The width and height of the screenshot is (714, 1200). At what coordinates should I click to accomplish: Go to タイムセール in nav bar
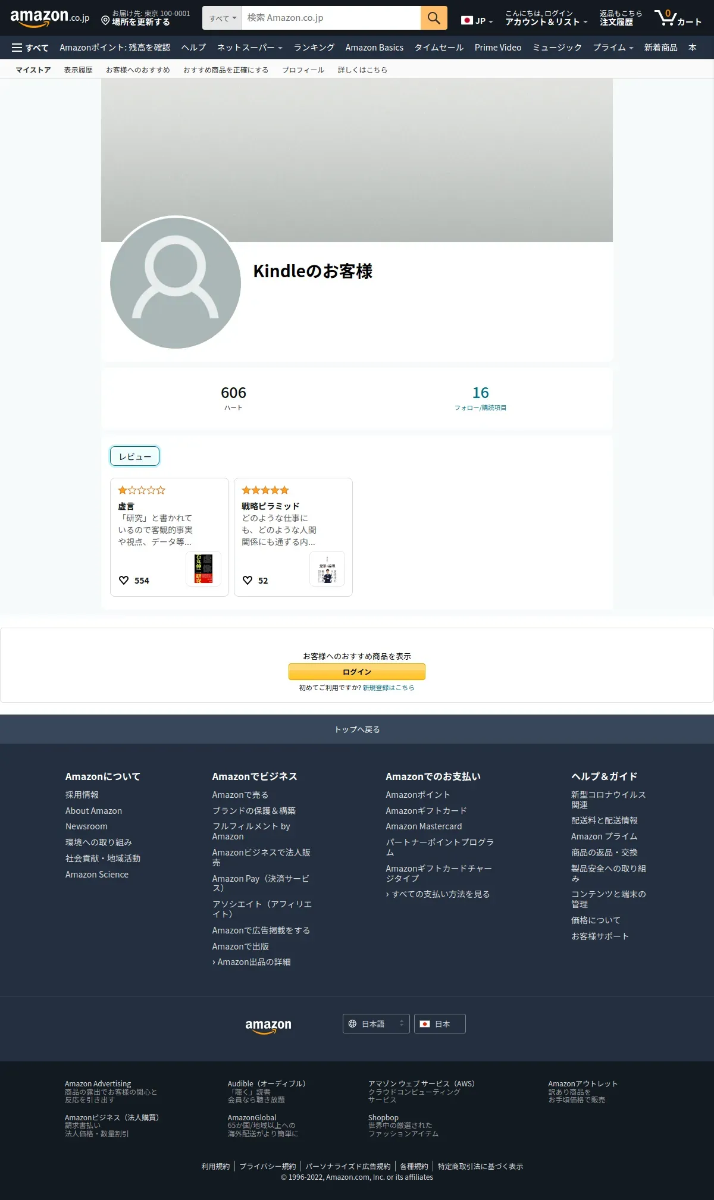[439, 48]
